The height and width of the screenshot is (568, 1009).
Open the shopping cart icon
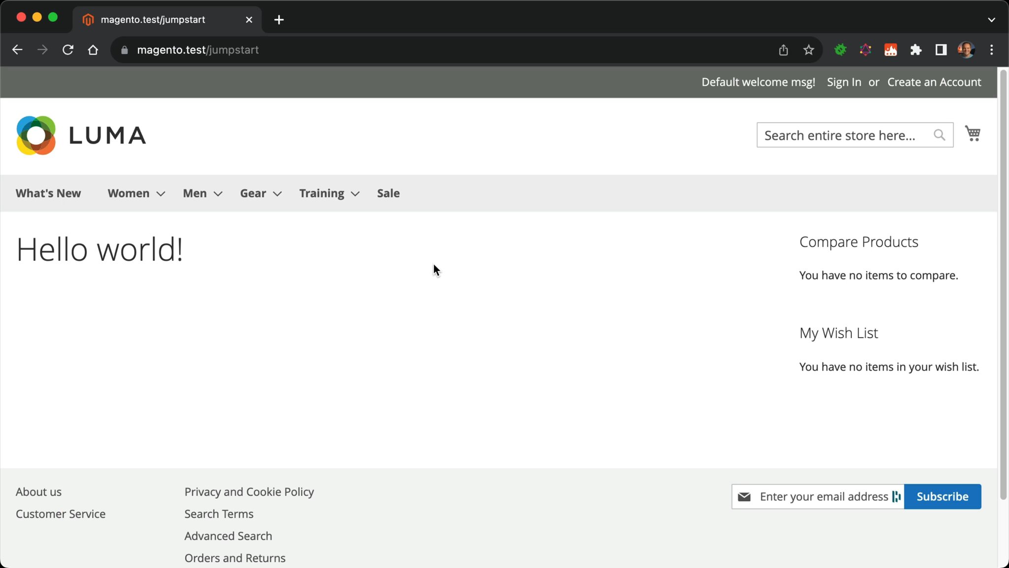coord(973,134)
